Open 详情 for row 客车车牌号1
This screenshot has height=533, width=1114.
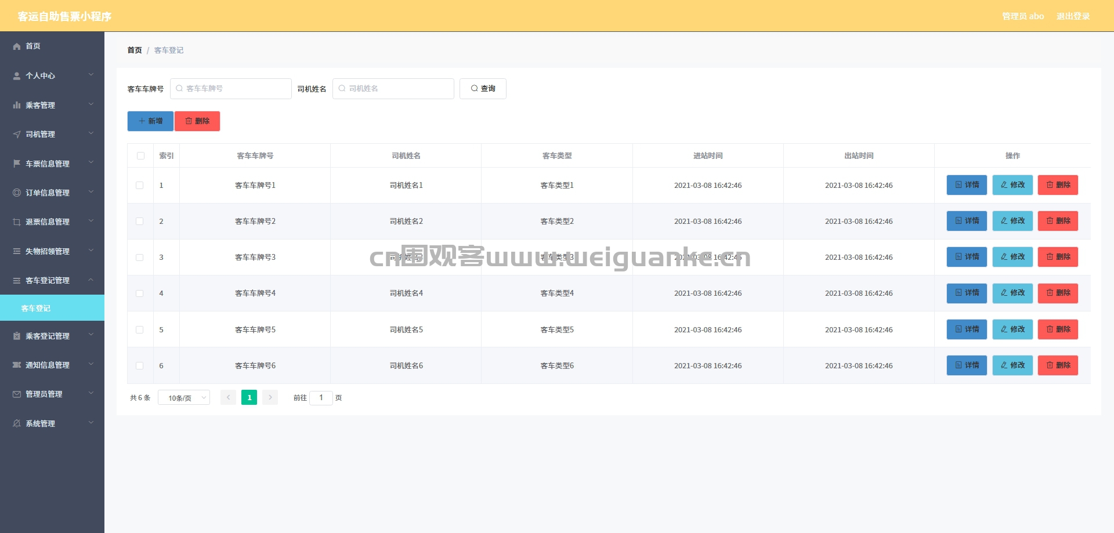coord(967,185)
